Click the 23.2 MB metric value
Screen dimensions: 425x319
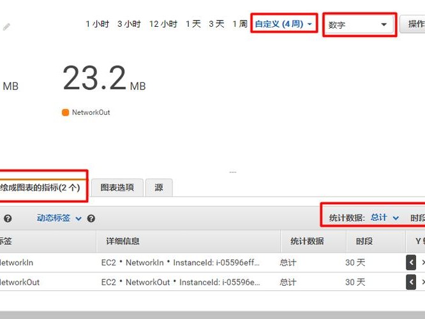(x=104, y=78)
